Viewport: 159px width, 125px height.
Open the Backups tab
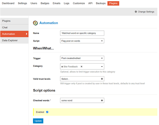click(x=101, y=3)
